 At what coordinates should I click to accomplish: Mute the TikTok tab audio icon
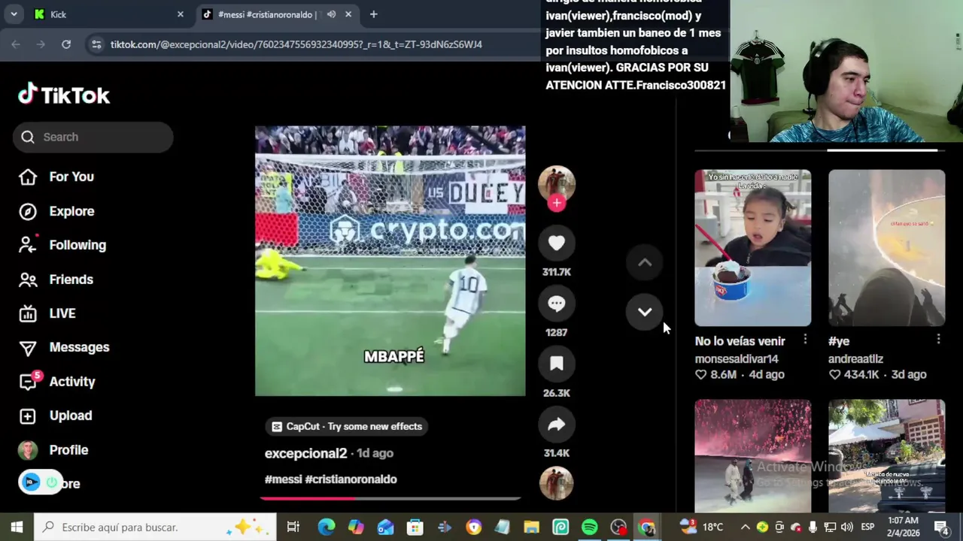click(x=331, y=14)
